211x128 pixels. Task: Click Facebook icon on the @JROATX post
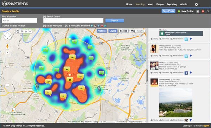point(186,73)
